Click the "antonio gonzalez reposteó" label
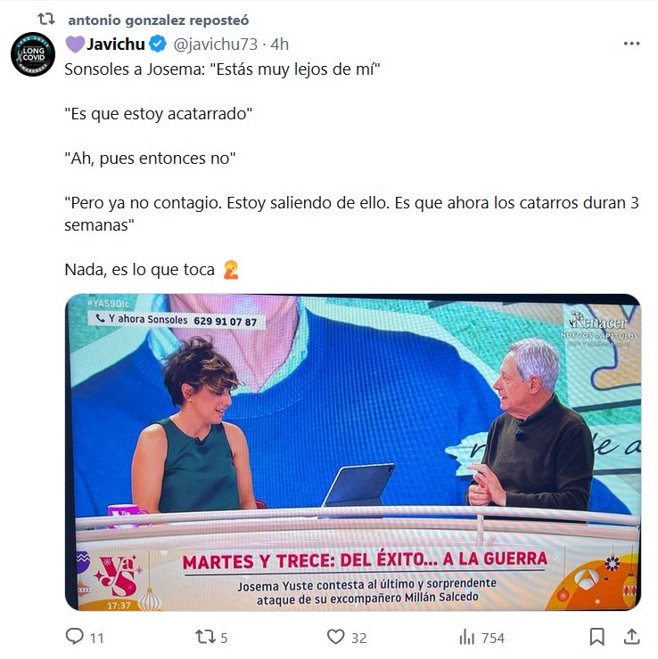Screen dimensions: 658x659 [158, 20]
